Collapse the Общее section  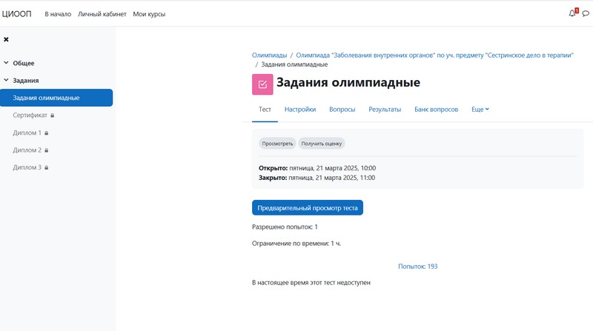point(6,63)
